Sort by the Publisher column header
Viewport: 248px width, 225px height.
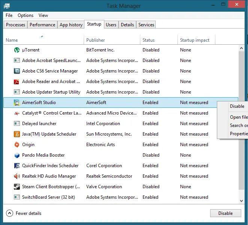[x=112, y=39]
